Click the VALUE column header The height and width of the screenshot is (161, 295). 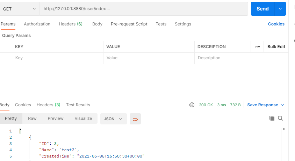[113, 47]
